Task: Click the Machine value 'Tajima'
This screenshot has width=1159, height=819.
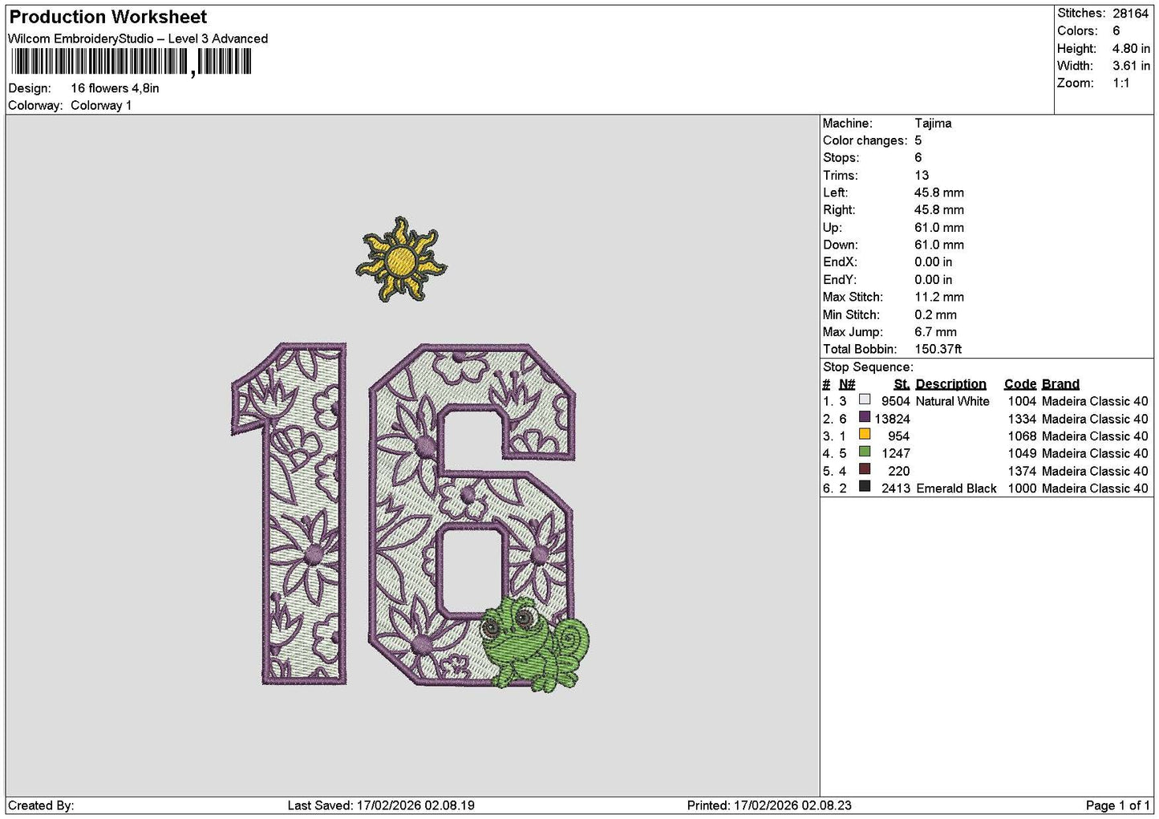Action: click(933, 123)
